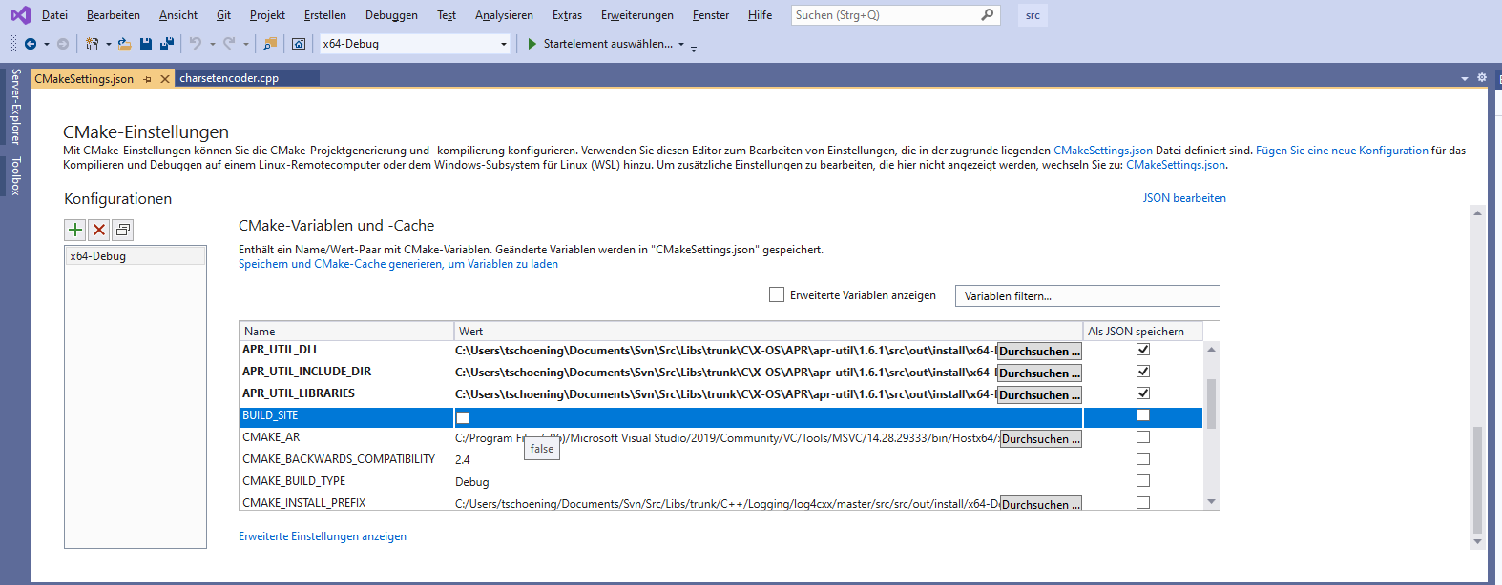
Task: Toggle Erweiterte Variablen anzeigen checkbox
Action: [x=777, y=295]
